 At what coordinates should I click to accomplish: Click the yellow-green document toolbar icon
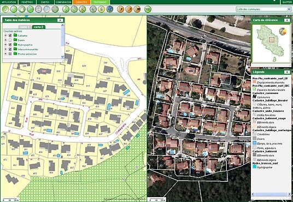point(102,9)
